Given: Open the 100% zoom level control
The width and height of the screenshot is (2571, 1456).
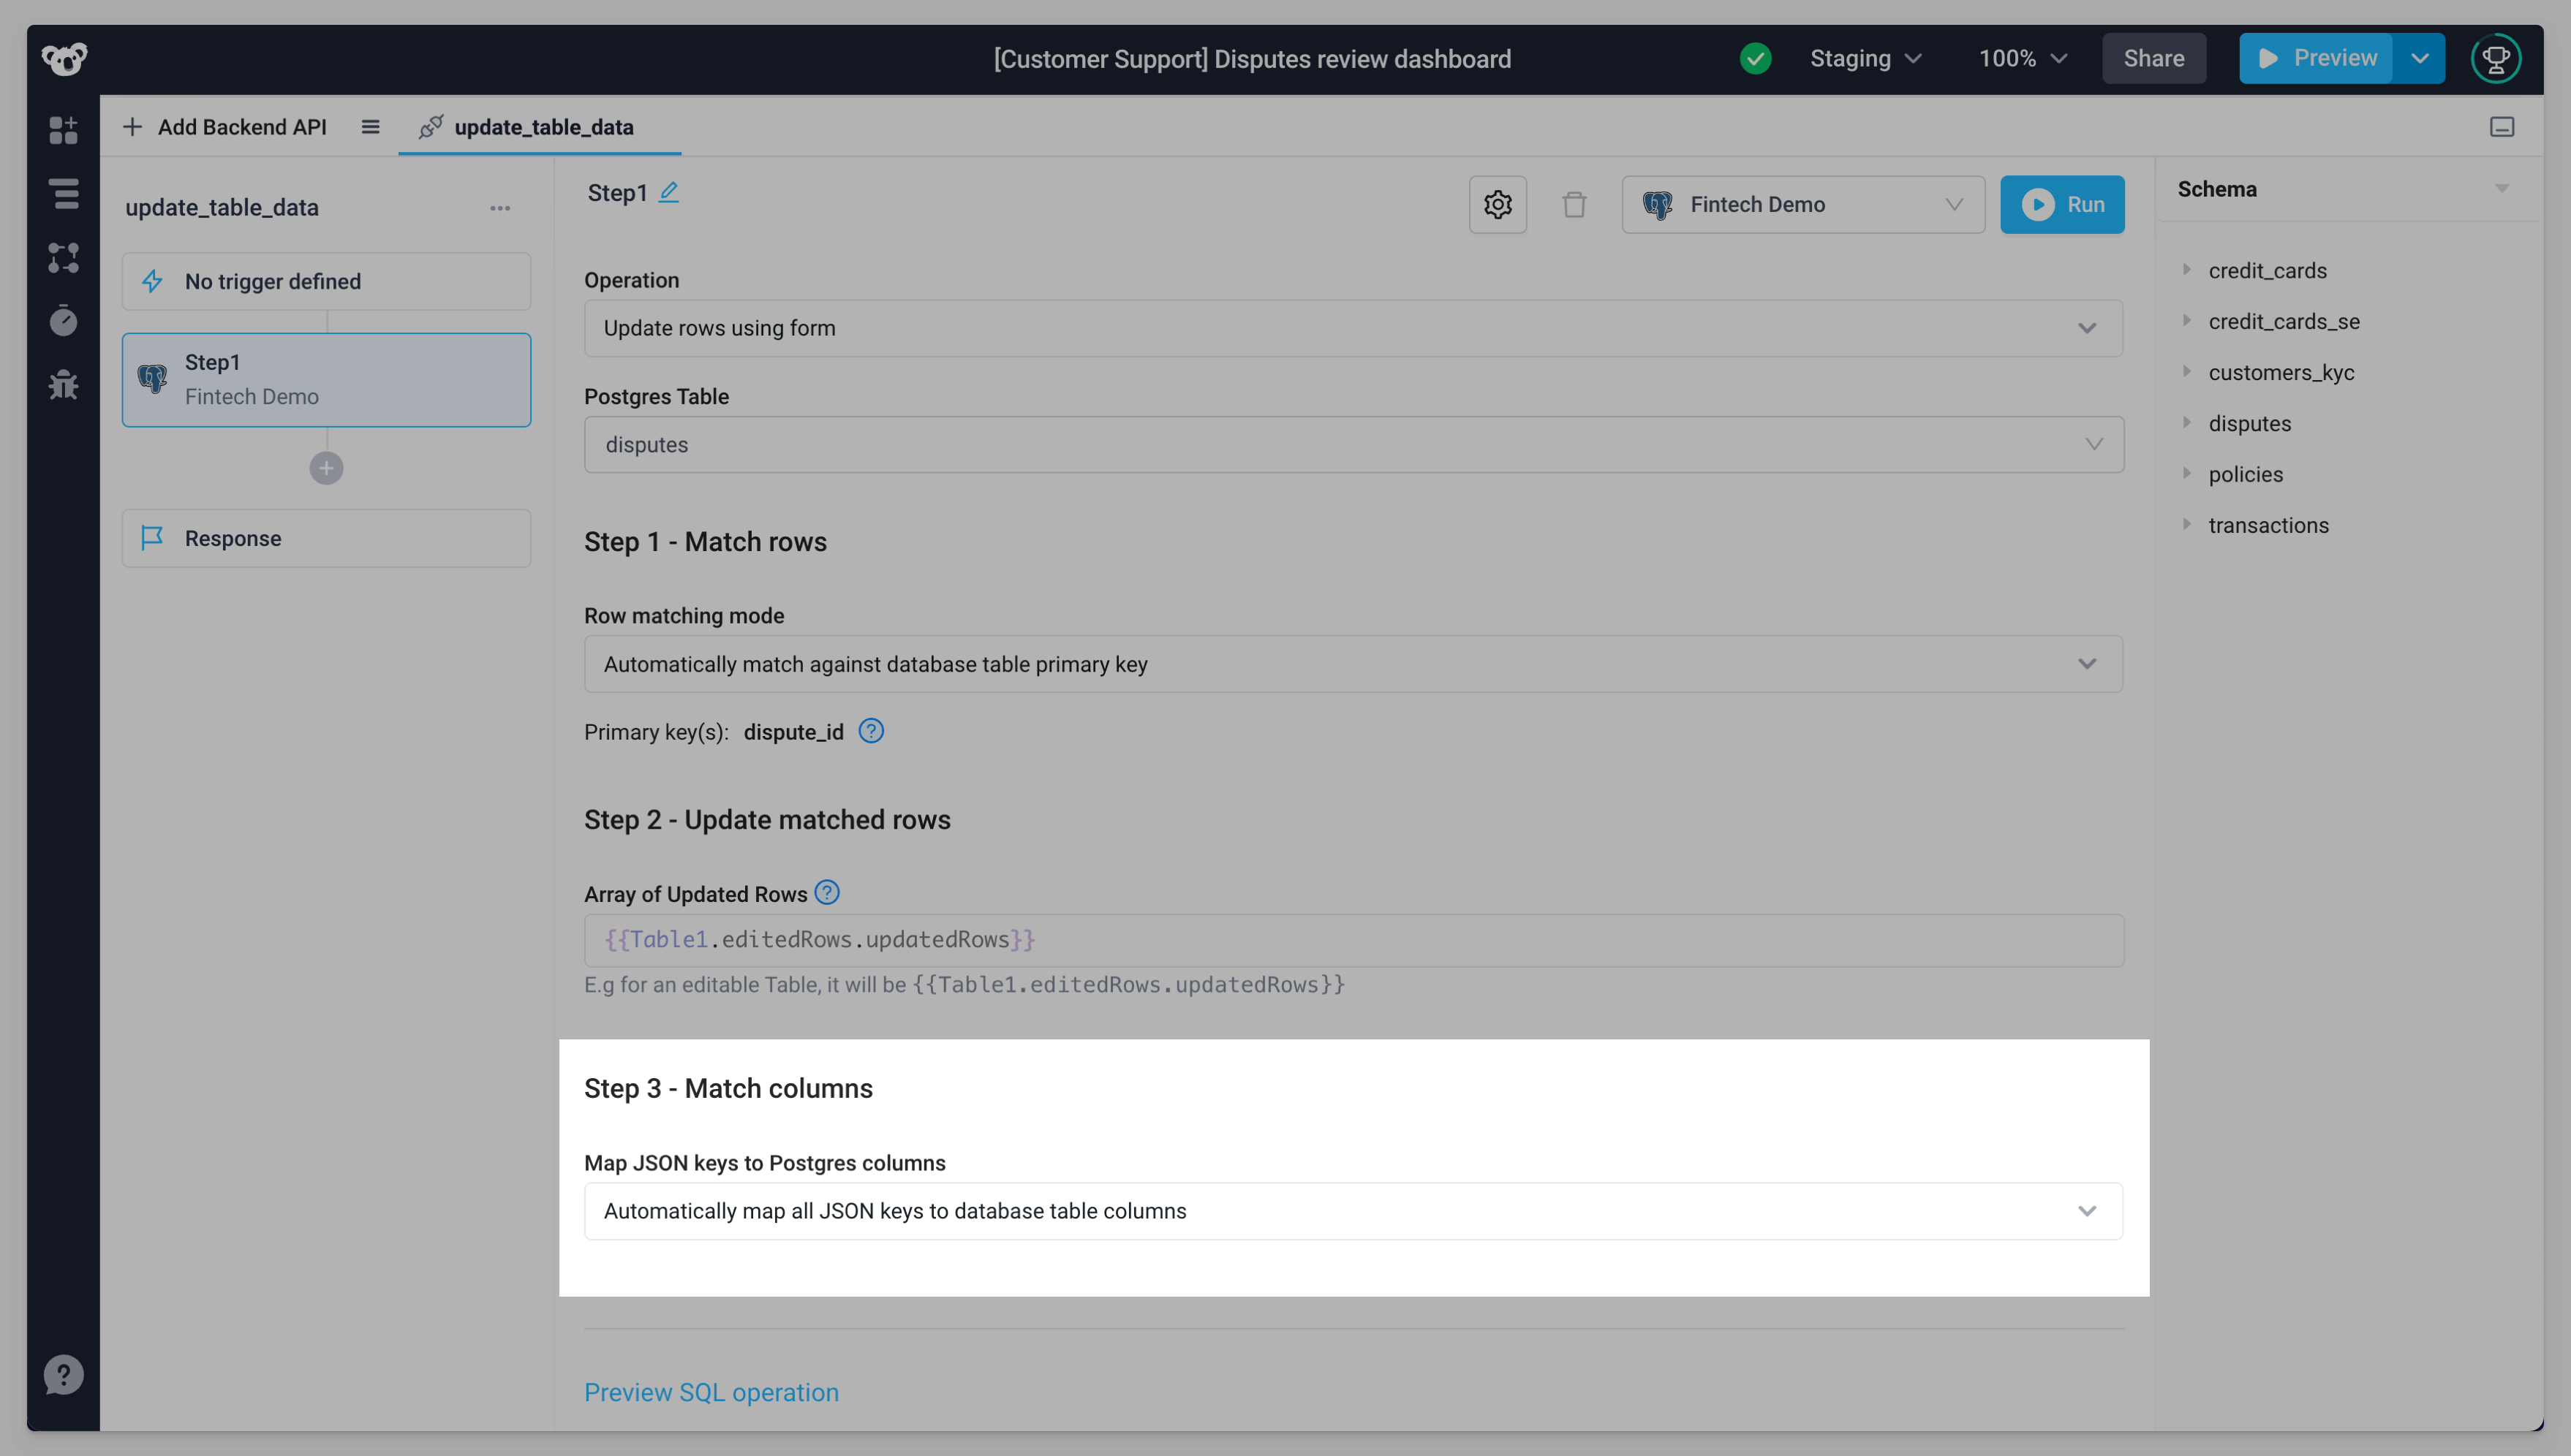Looking at the screenshot, I should click(2021, 58).
